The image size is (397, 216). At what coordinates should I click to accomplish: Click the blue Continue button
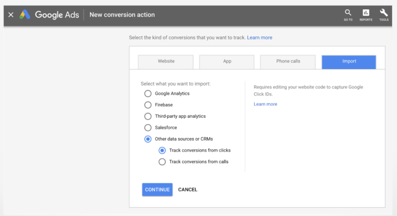[157, 189]
